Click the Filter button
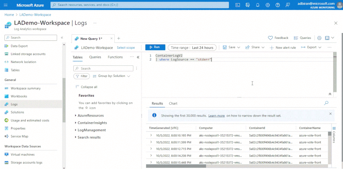This screenshot has width=343, height=193. click(82, 76)
